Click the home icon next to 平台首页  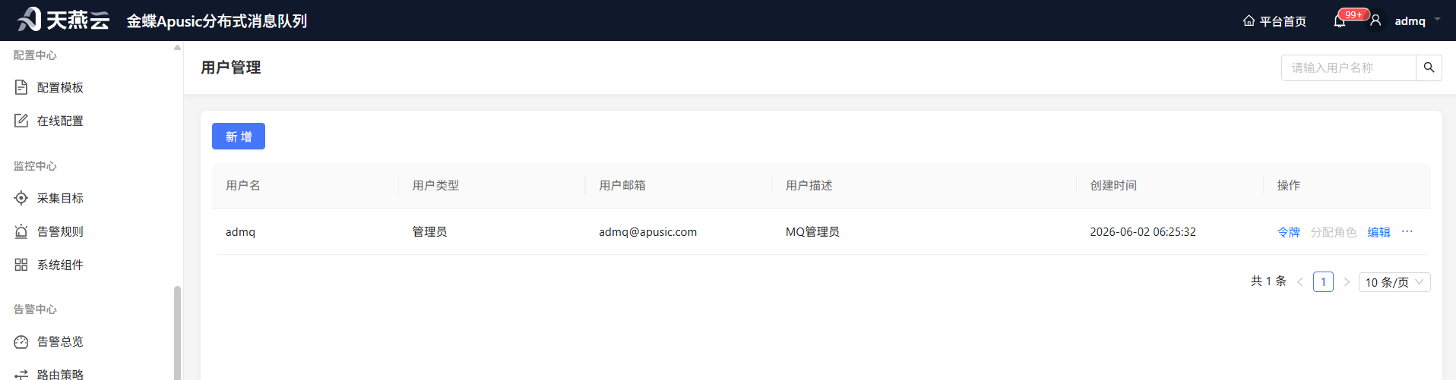click(x=1249, y=20)
